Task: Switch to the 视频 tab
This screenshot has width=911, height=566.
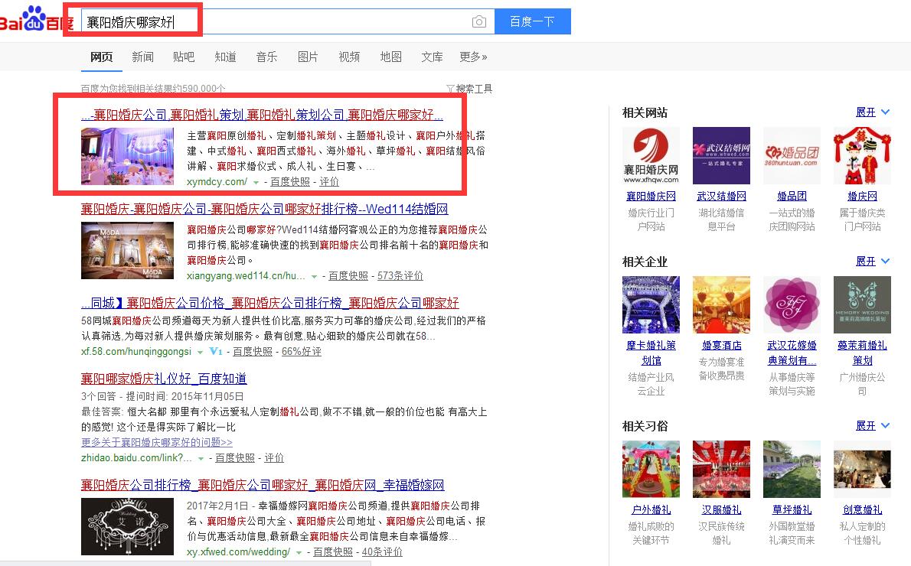Action: point(349,57)
